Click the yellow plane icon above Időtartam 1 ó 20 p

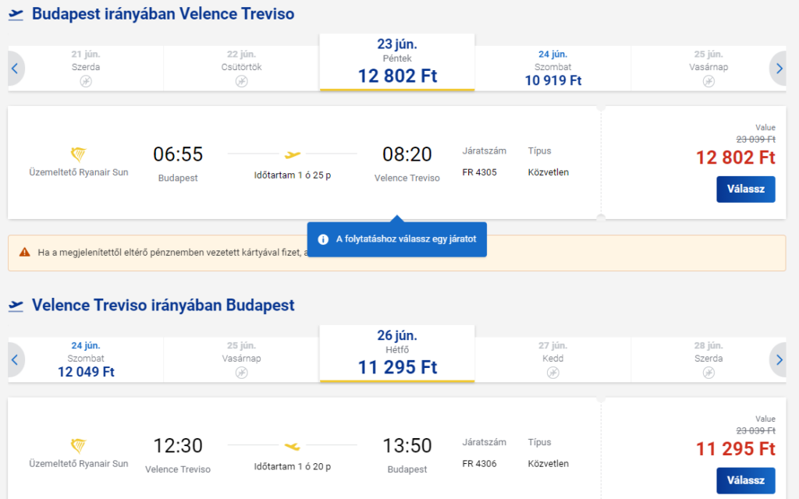pyautogui.click(x=293, y=446)
